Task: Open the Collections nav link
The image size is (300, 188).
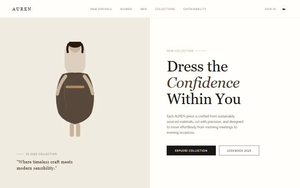Action: pos(165,9)
